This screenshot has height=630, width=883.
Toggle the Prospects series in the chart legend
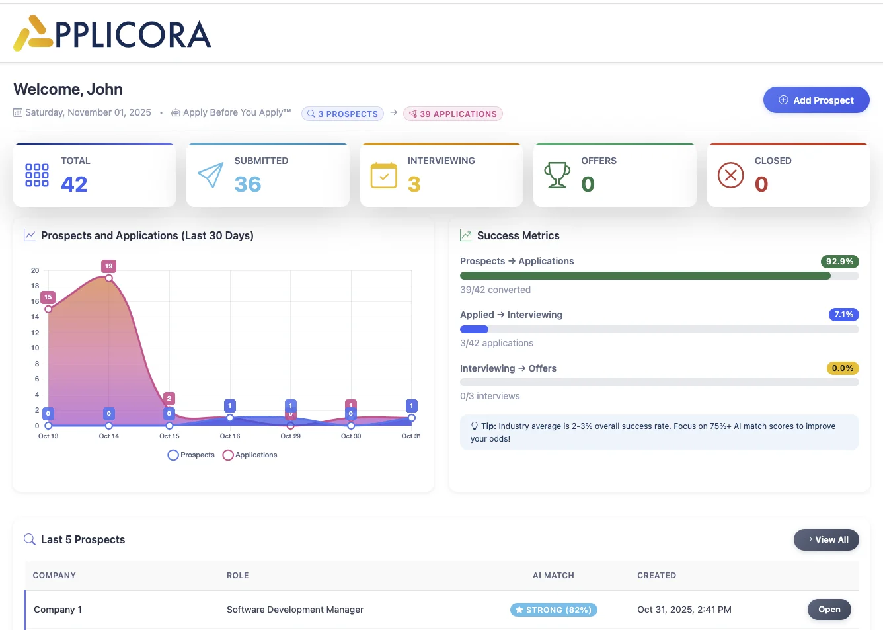pos(191,455)
